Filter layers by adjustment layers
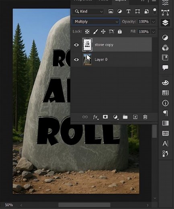Screen dimensions: 174x209 (x=119, y=11)
